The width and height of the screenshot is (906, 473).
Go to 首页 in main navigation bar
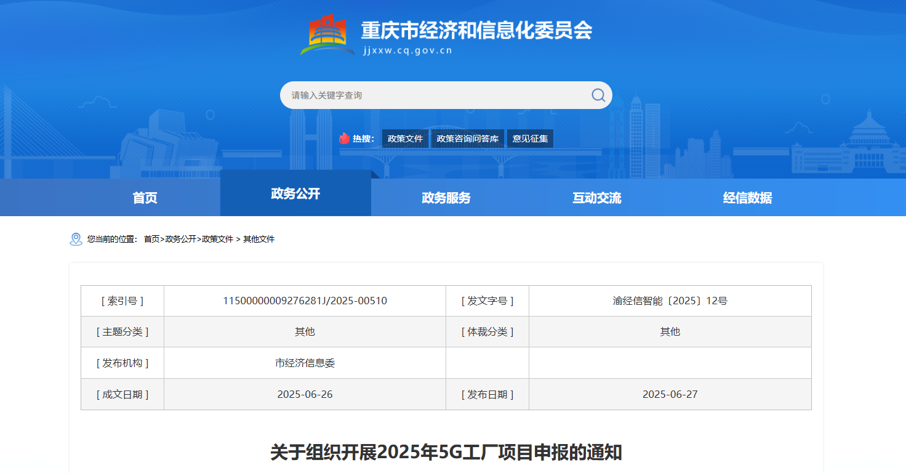click(145, 198)
